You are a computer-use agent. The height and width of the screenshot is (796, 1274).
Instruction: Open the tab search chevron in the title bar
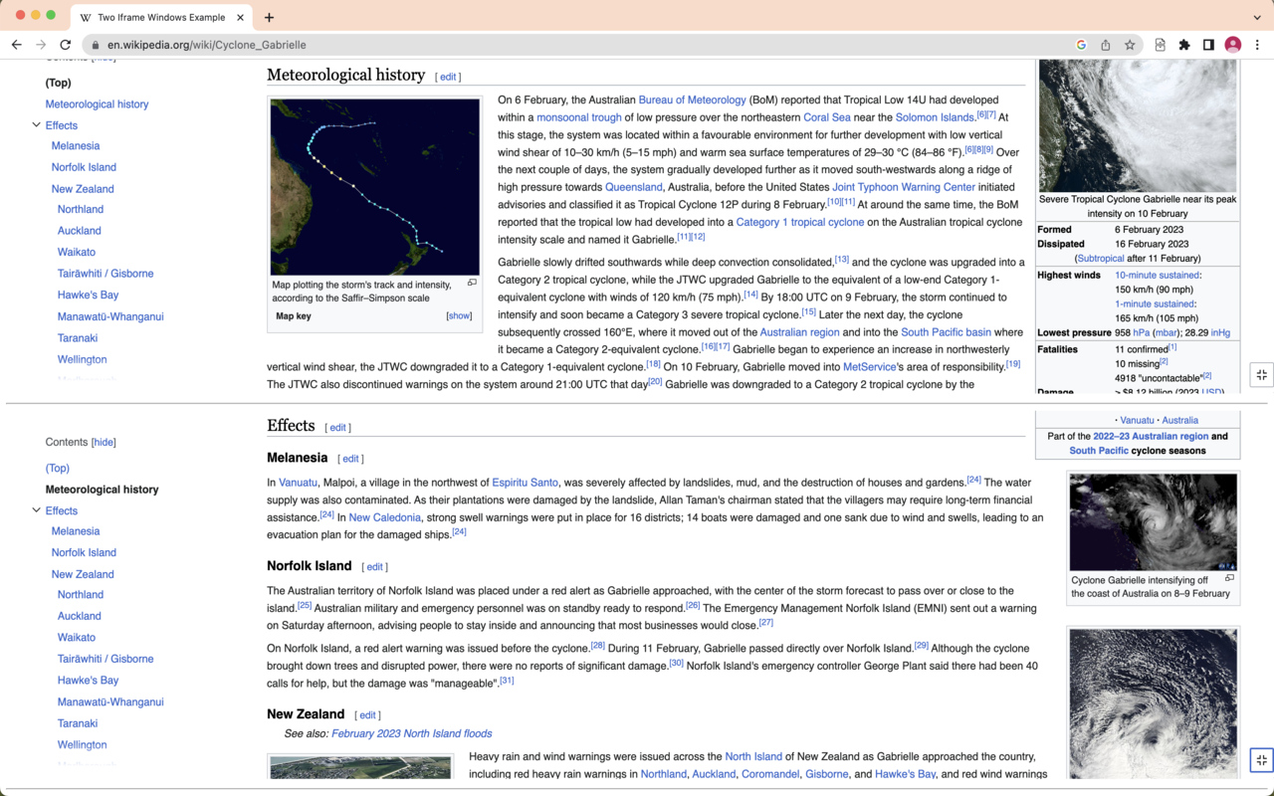coord(1257,17)
